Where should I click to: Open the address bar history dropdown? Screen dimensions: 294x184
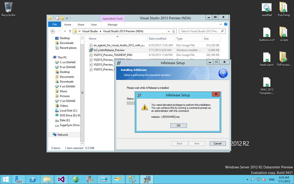(169, 31)
